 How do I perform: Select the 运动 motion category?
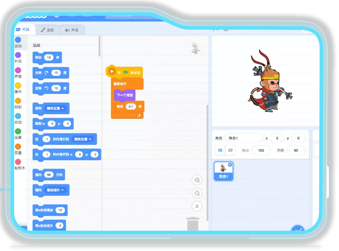click(x=18, y=42)
